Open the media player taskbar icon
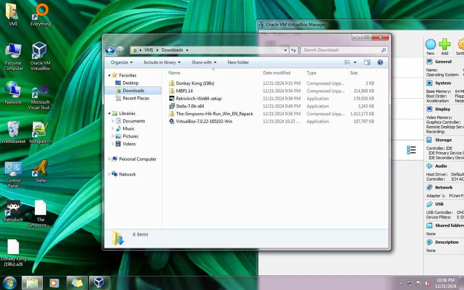Image resolution: width=464 pixels, height=290 pixels. 54,283
